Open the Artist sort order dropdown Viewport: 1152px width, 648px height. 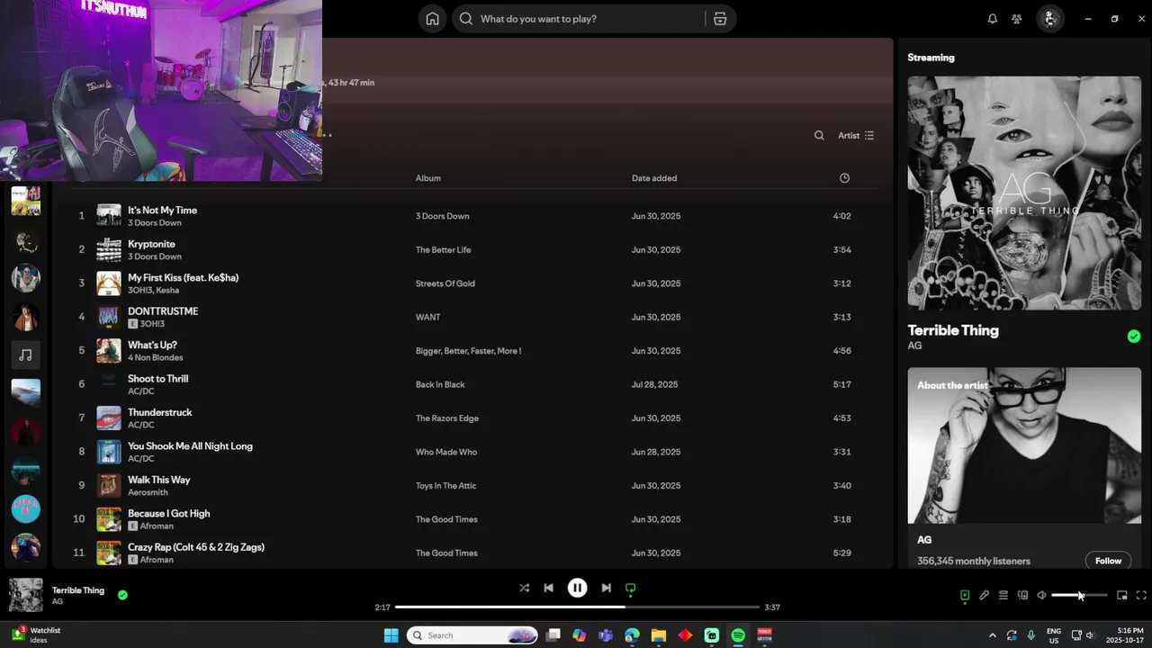(x=856, y=136)
